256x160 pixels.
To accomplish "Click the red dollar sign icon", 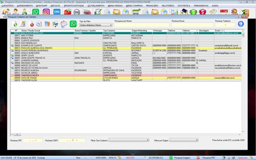I will tap(203, 12).
